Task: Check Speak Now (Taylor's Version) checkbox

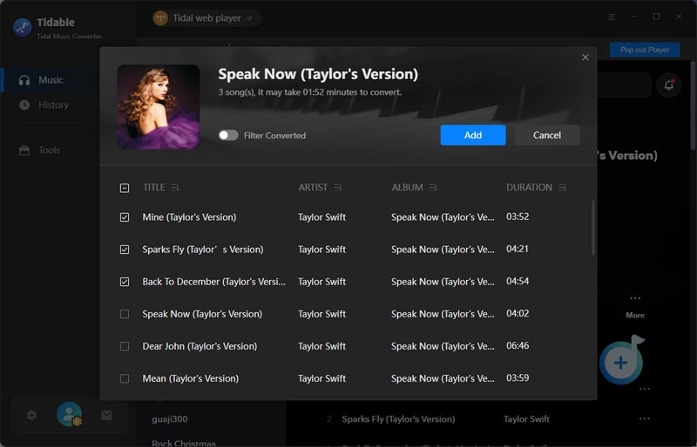Action: pos(125,314)
